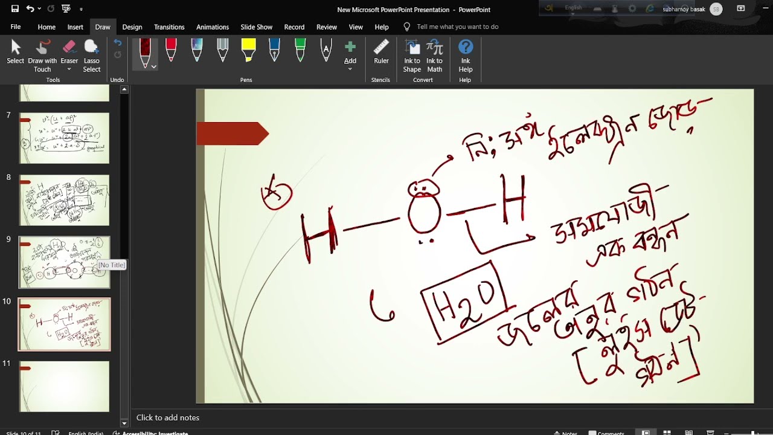The height and width of the screenshot is (435, 773).
Task: Switch to Slide Sorter view
Action: click(x=667, y=433)
